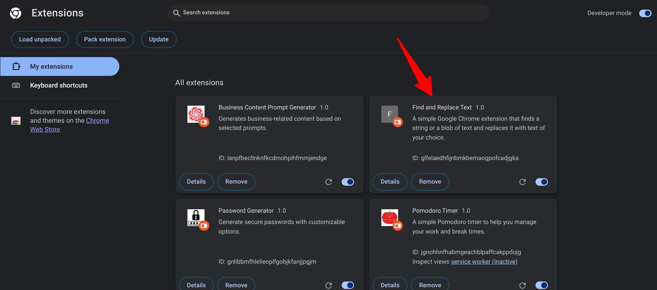
Task: Click the Pomodoro Timer reload icon
Action: [523, 285]
